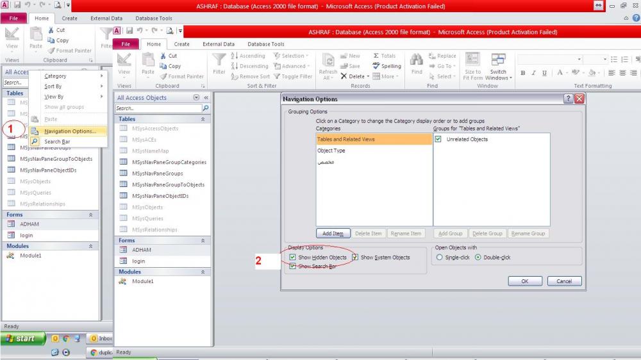641x360 pixels.
Task: Click Size to Fit Form
Action: [x=473, y=66]
